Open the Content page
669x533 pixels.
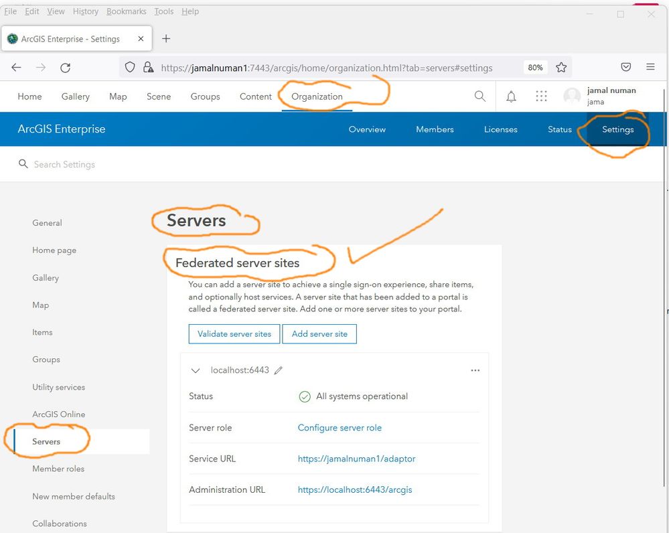pyautogui.click(x=256, y=96)
